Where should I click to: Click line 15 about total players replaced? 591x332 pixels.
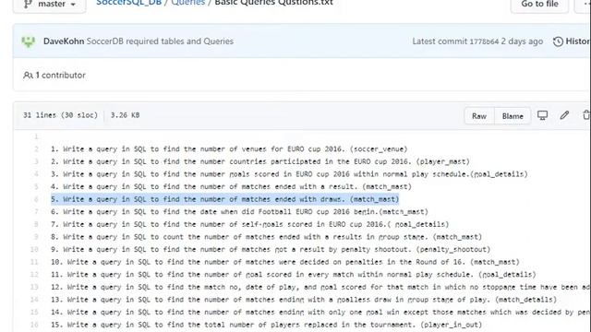267,325
